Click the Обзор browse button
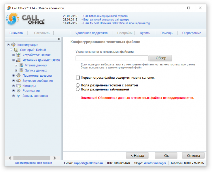Image resolution: width=212 pixels, height=172 pixels. pyautogui.click(x=161, y=58)
